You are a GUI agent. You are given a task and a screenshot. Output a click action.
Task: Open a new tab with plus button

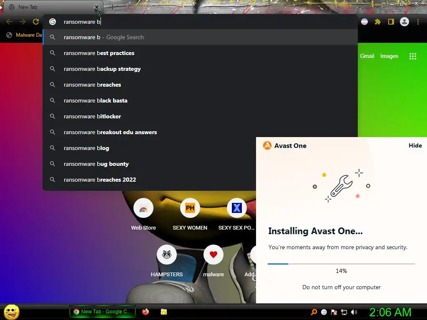(112, 7)
